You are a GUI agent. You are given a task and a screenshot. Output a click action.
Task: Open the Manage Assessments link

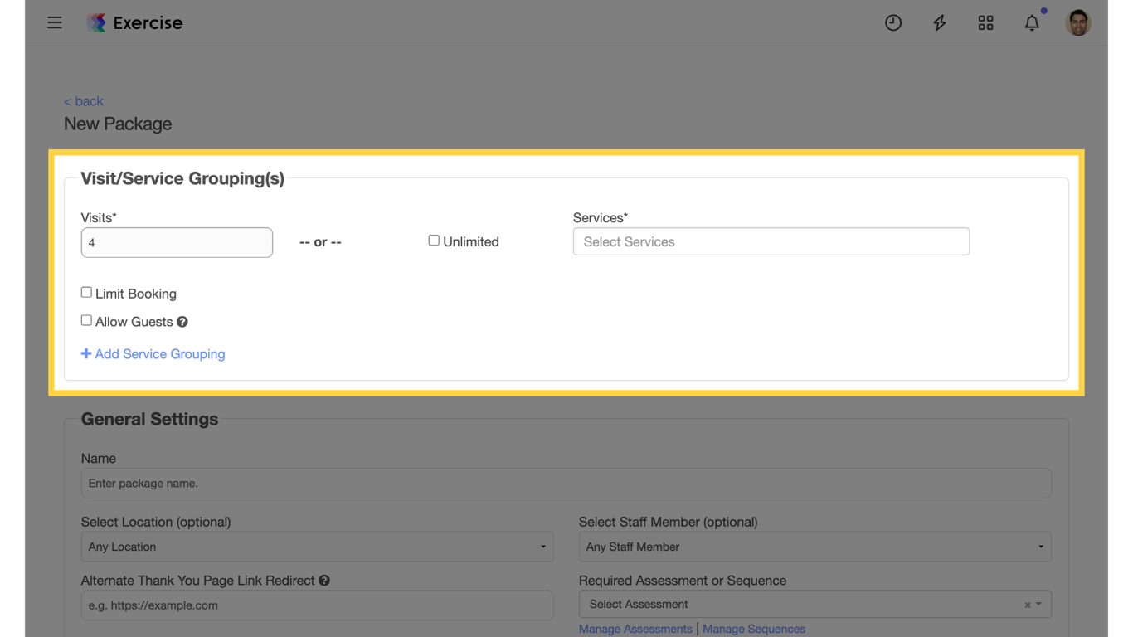[635, 629]
